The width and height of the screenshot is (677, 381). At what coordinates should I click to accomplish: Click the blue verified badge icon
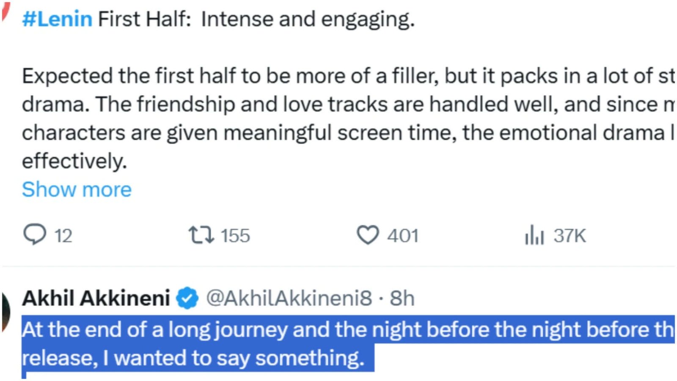187,298
